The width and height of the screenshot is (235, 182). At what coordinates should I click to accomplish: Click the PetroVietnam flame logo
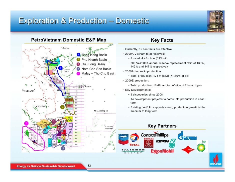(x=216, y=160)
